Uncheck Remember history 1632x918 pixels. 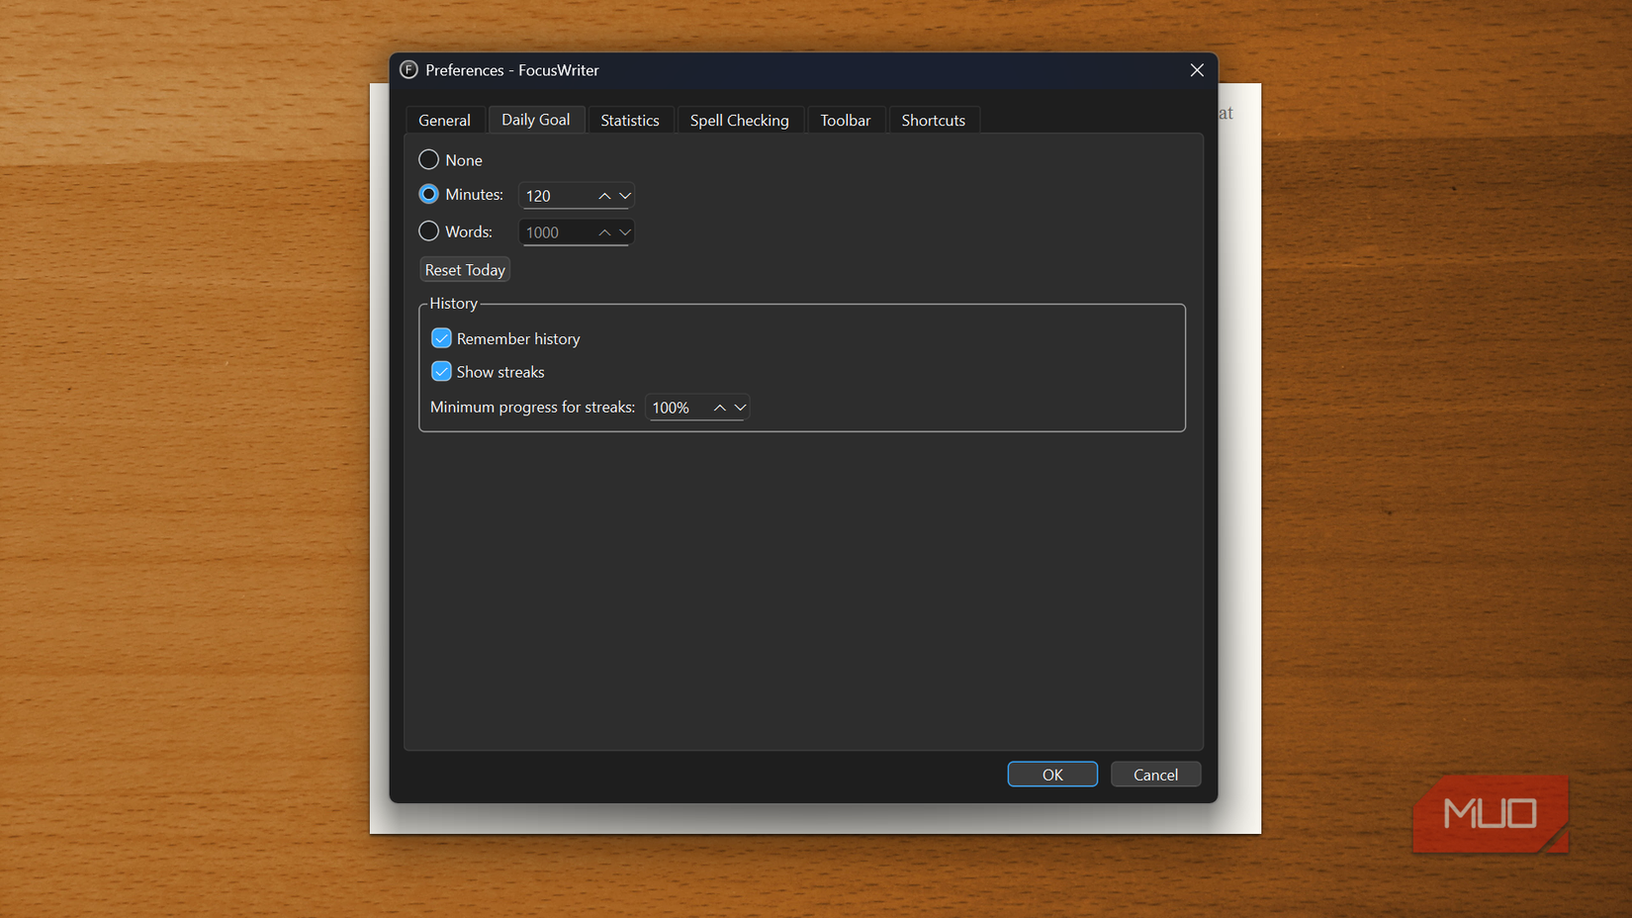pos(441,337)
